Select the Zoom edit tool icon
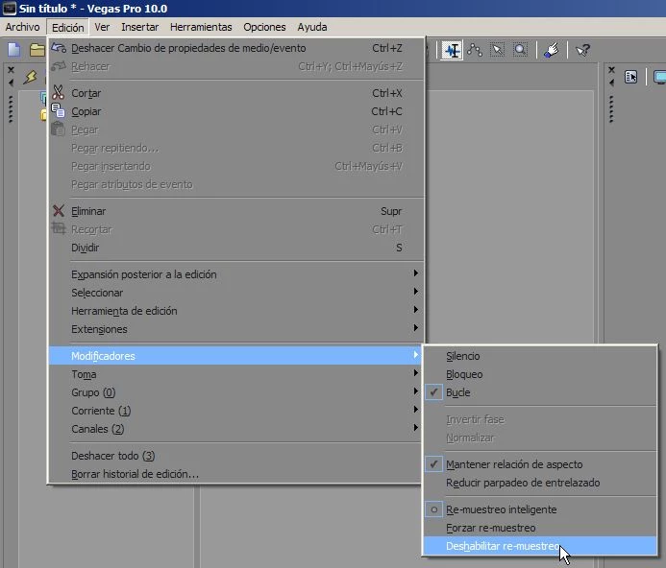The width and height of the screenshot is (666, 568). [520, 50]
